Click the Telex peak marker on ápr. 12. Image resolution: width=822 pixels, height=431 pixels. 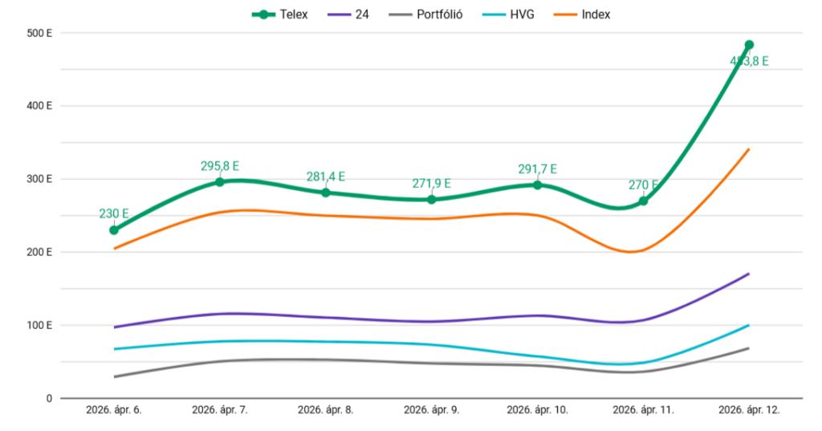(x=749, y=45)
